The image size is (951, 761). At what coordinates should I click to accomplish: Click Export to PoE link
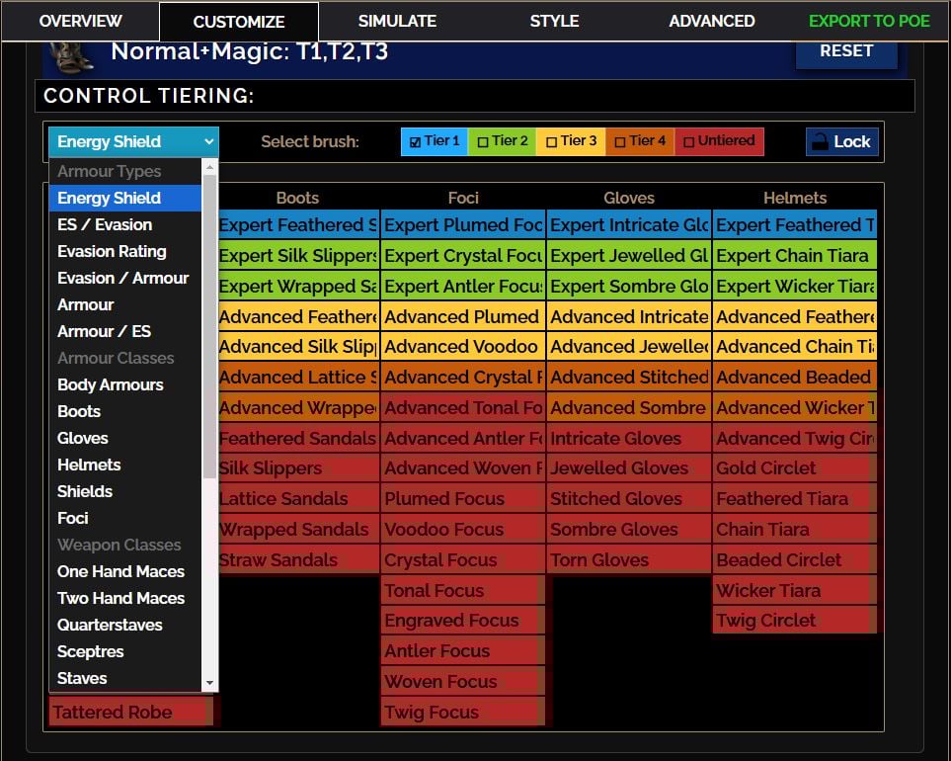[869, 21]
